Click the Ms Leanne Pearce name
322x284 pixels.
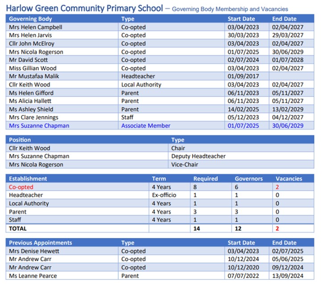[x=33, y=276]
